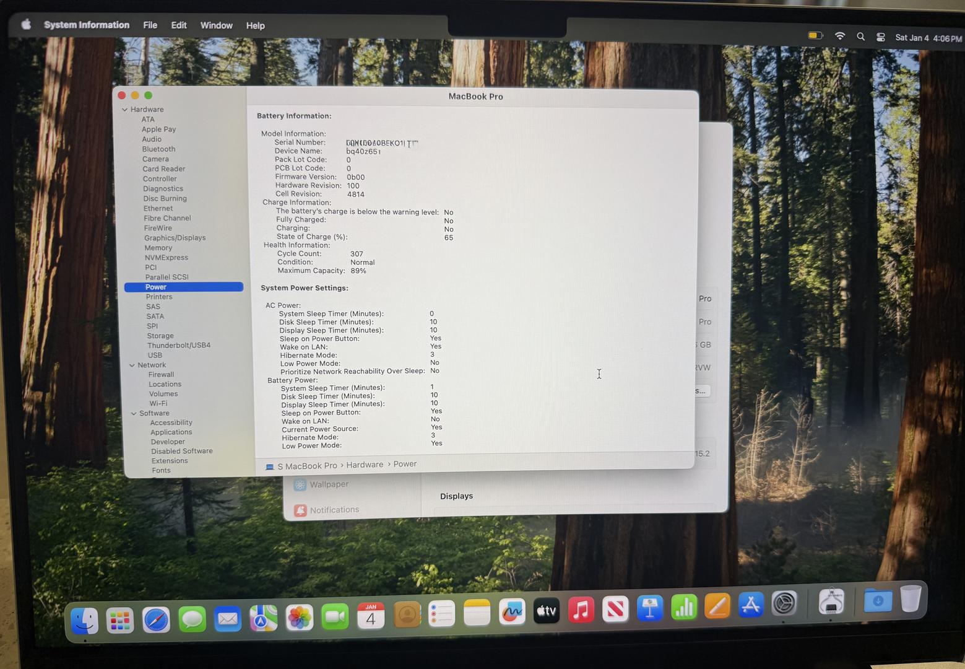This screenshot has width=965, height=669.
Task: Select Diagnostics in the sidebar
Action: pos(163,189)
